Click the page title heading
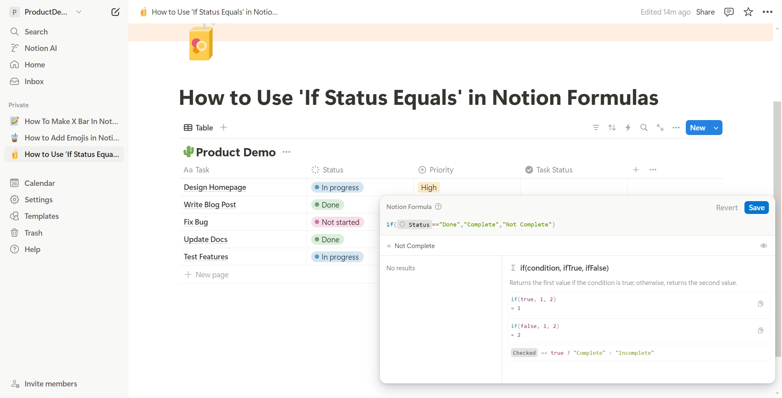 419,98
